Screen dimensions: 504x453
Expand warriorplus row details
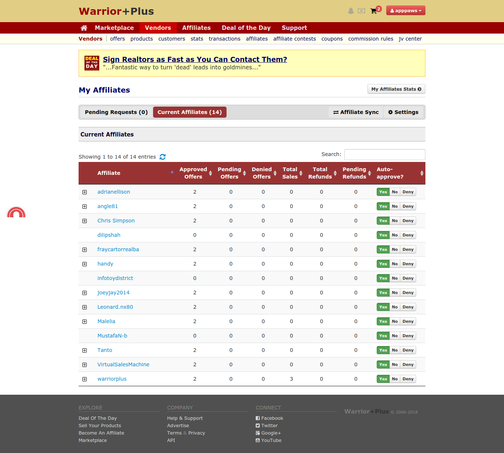pos(84,379)
